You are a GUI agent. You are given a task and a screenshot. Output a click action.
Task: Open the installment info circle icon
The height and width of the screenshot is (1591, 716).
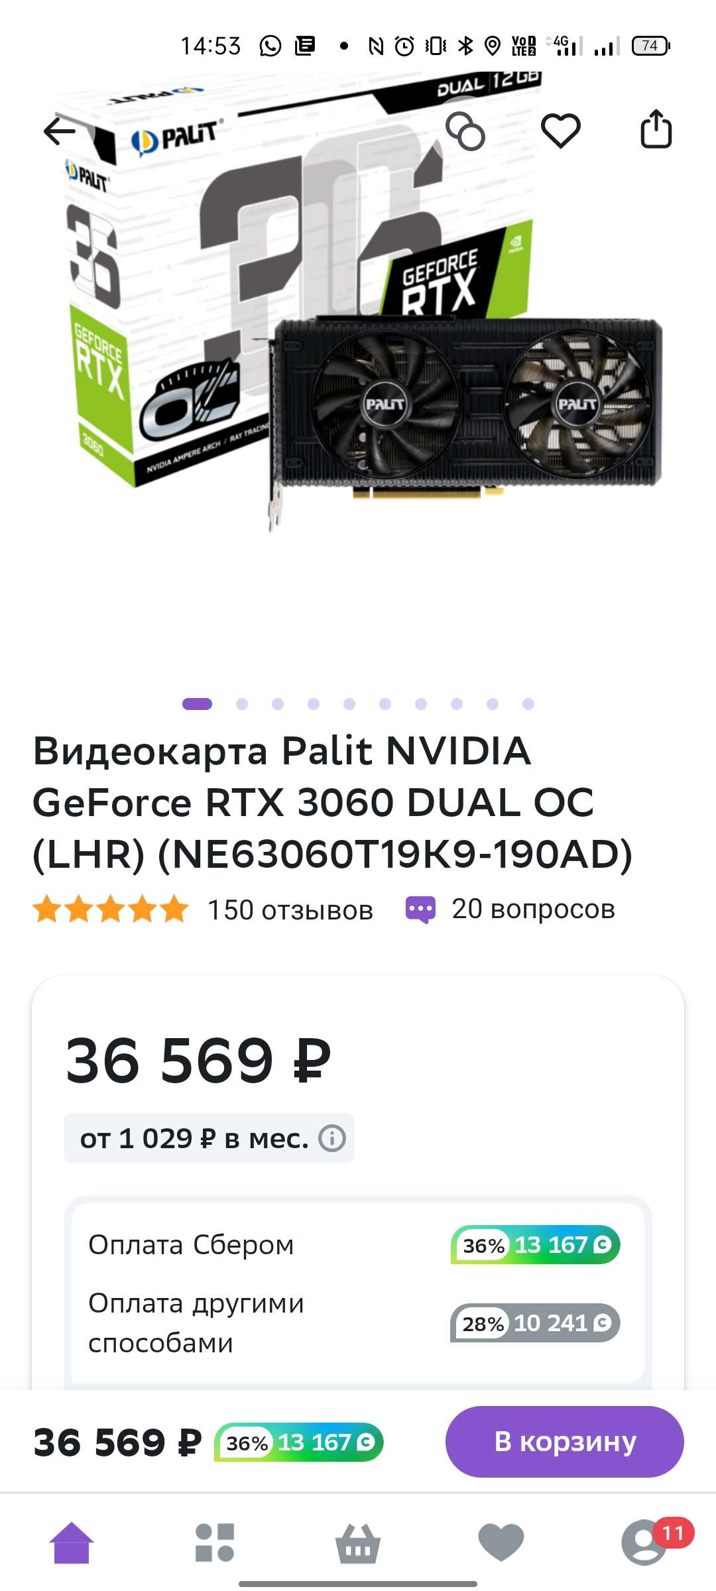332,1138
